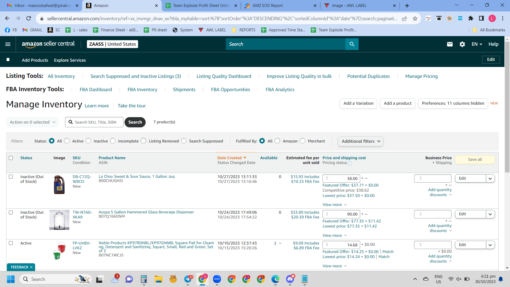Viewport: 510px width, 287px height.
Task: Select the Noble Products Square Pail row checkbox
Action: (11, 243)
